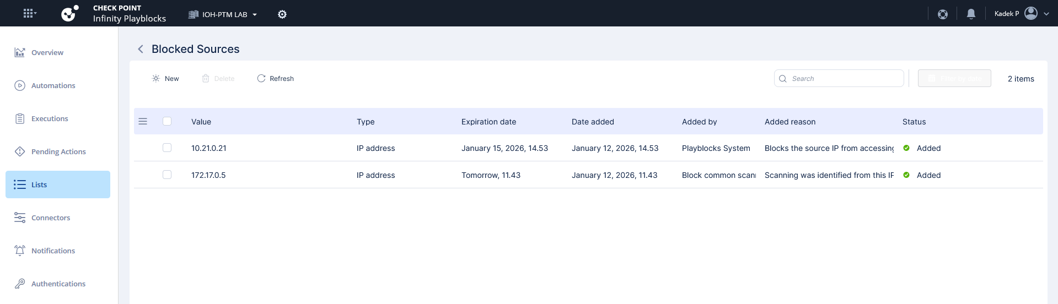Click the settings gear icon in header
Screen dimensions: 1058x304
(x=282, y=14)
